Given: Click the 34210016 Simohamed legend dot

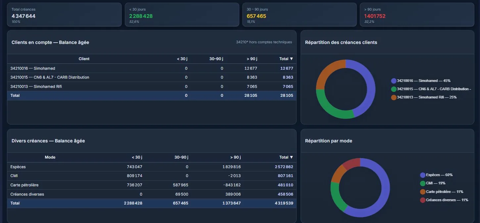Looking at the screenshot, I should 394,81.
